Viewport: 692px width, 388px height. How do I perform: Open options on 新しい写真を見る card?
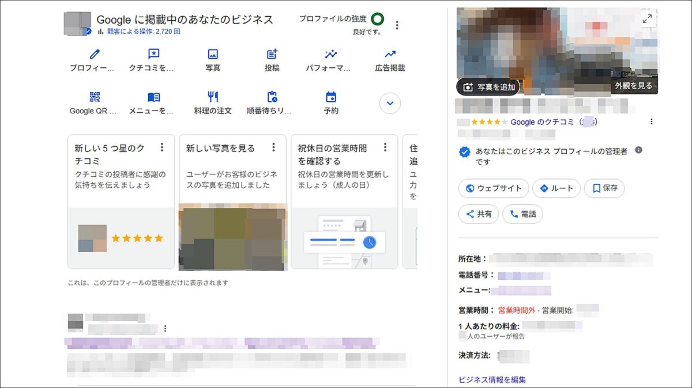coord(273,147)
